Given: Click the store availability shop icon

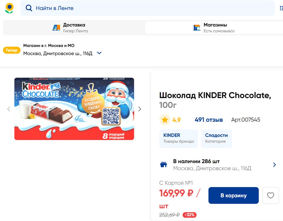Looking at the screenshot, I should point(164,165).
